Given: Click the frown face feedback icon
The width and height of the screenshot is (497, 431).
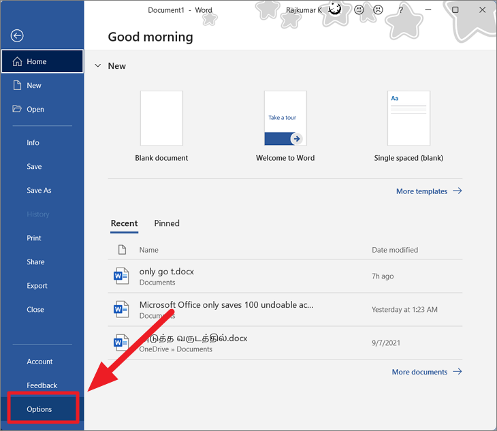Looking at the screenshot, I should coord(378,10).
